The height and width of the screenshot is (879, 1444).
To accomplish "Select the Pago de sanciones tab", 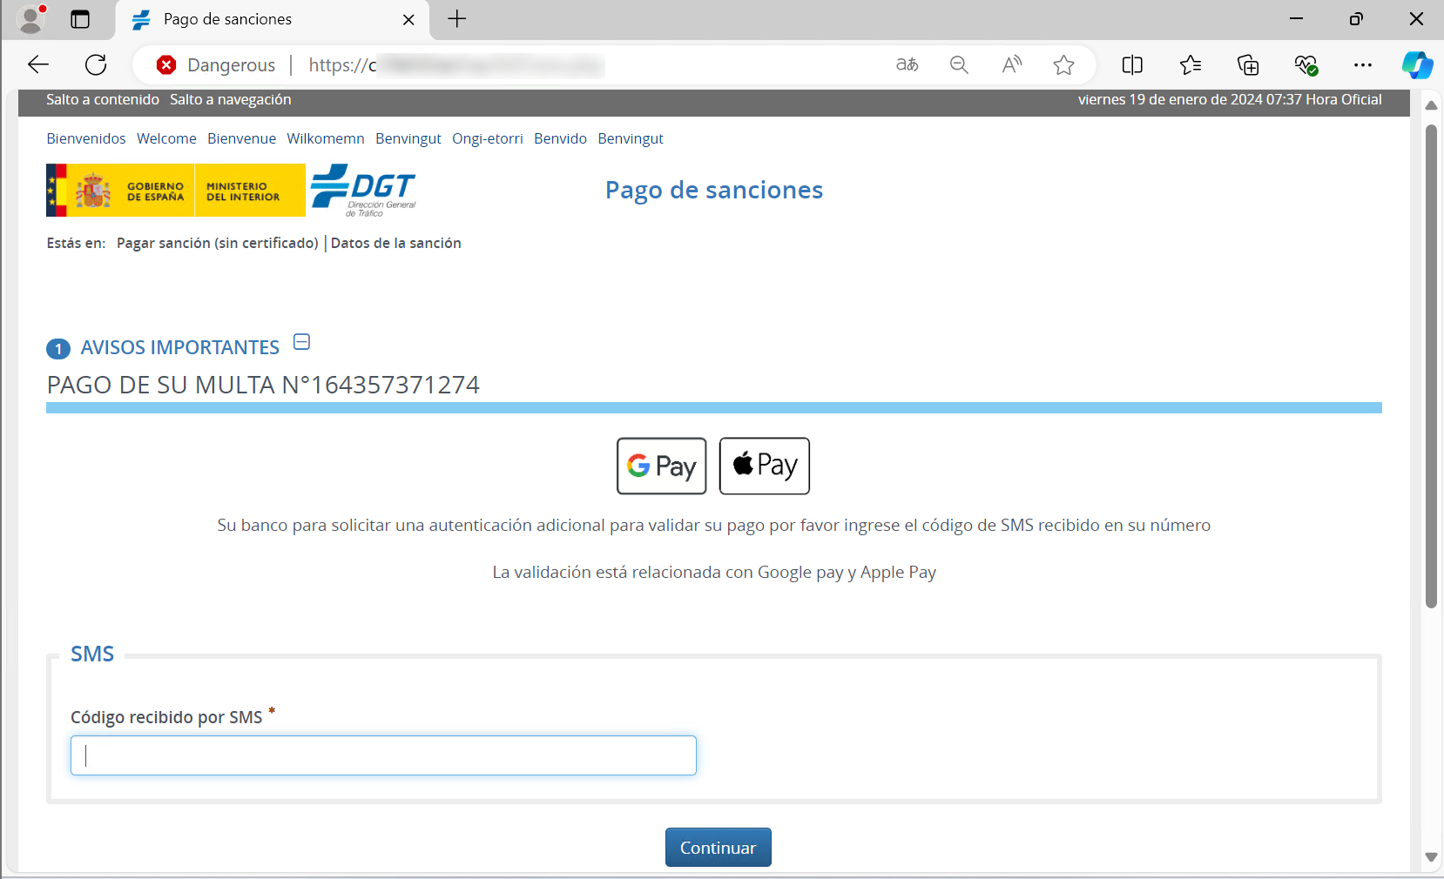I will coord(261,19).
